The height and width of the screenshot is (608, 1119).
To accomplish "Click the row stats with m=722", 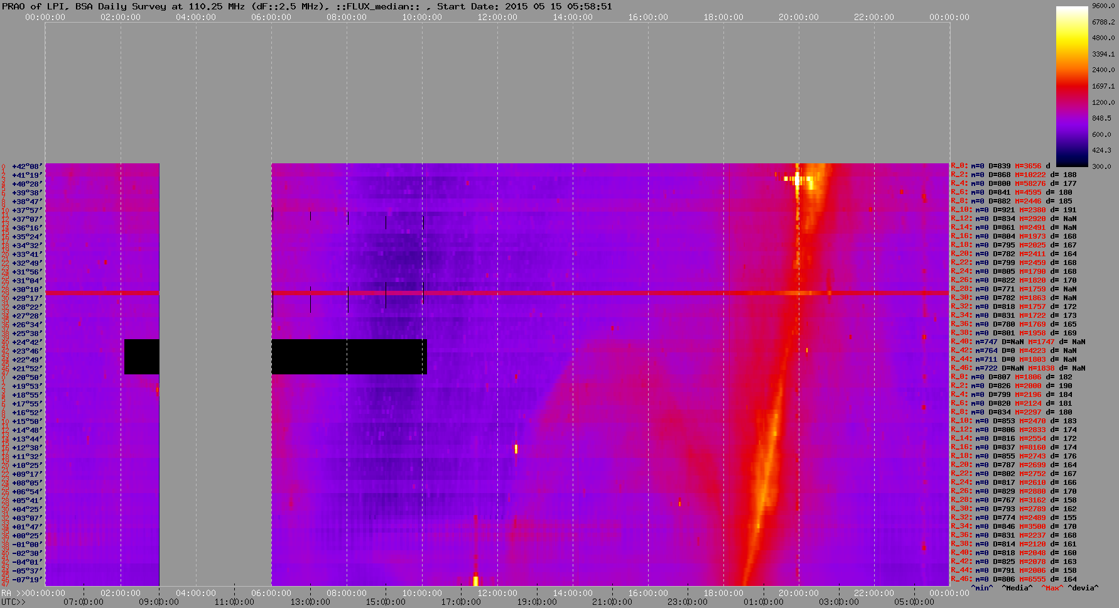I will pyautogui.click(x=1018, y=369).
